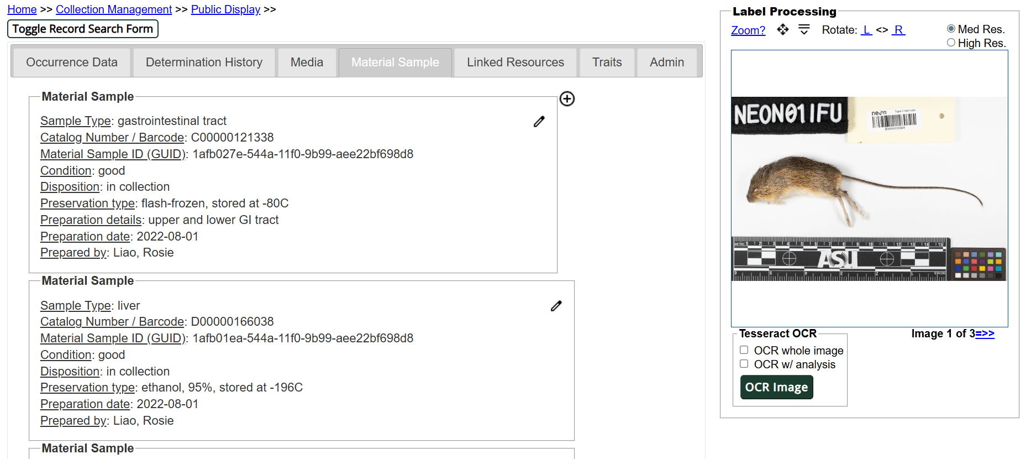Rotate the label image right
The image size is (1026, 459).
[x=899, y=30]
